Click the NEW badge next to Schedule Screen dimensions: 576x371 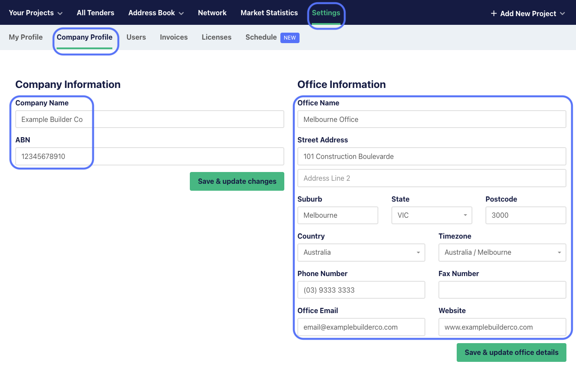pyautogui.click(x=290, y=38)
